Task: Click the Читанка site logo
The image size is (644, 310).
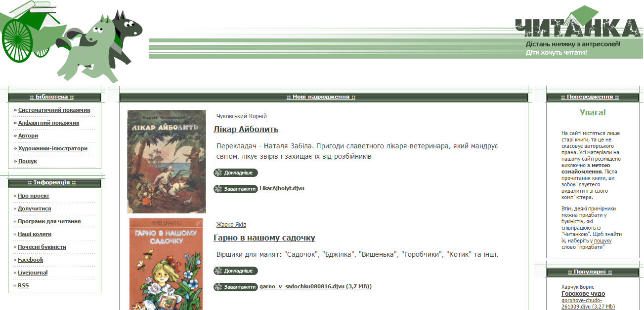Action: pyautogui.click(x=579, y=22)
